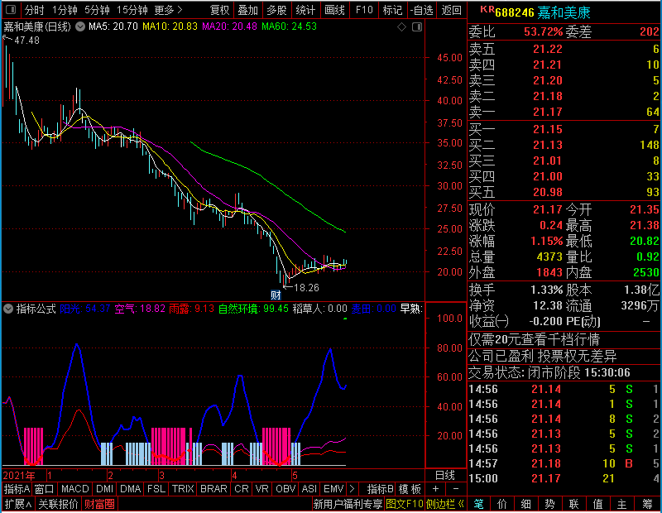Click the 窗口 window button

click(x=45, y=489)
